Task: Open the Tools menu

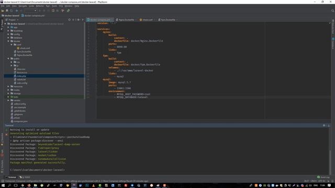Action: coord(54,6)
